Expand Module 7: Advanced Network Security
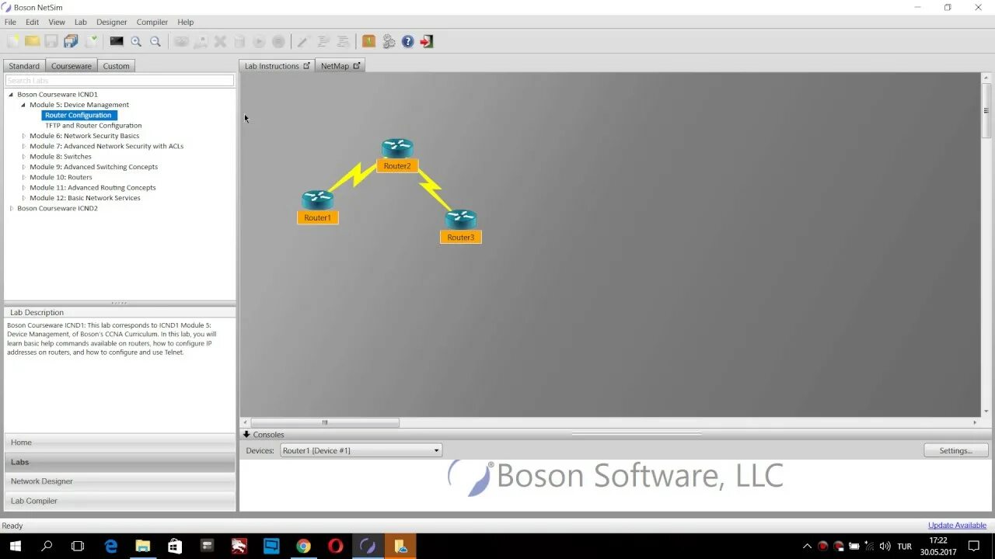Image resolution: width=995 pixels, height=559 pixels. click(x=23, y=146)
